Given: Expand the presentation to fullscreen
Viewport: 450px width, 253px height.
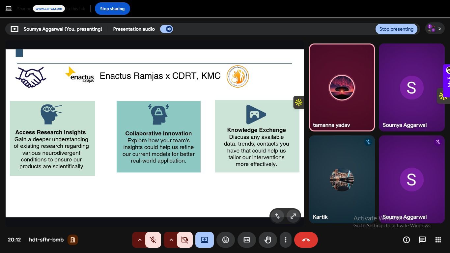Looking at the screenshot, I should 293,216.
